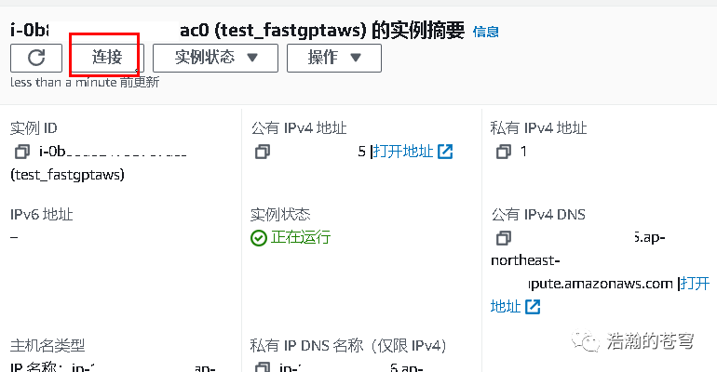Click external link icon under public DNS
This screenshot has width=717, height=372.
point(533,306)
